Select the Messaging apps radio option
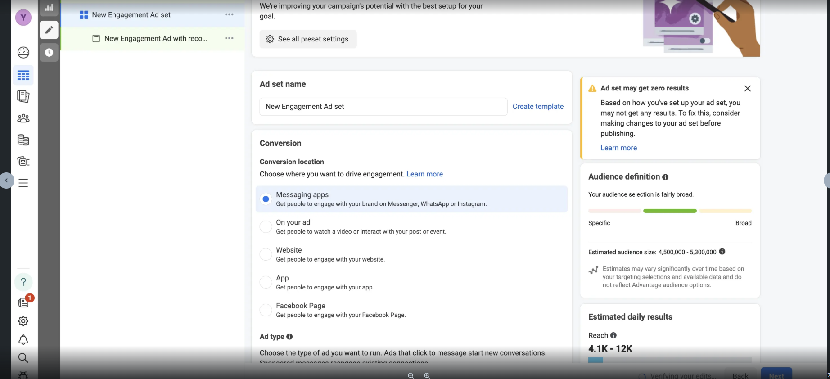This screenshot has width=830, height=379. tap(266, 199)
